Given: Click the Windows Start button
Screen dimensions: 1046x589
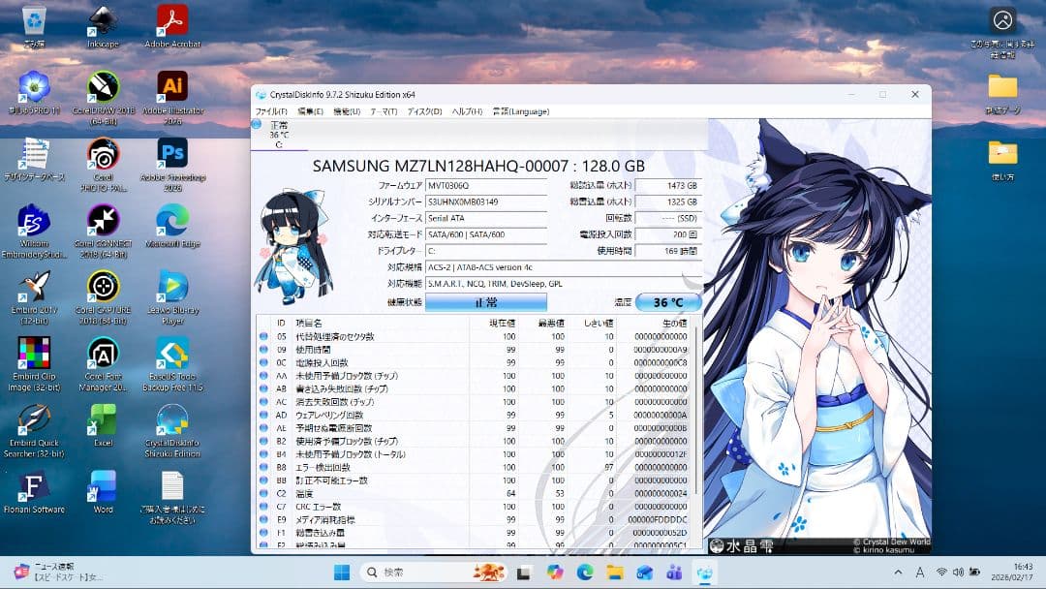Looking at the screenshot, I should (x=342, y=573).
